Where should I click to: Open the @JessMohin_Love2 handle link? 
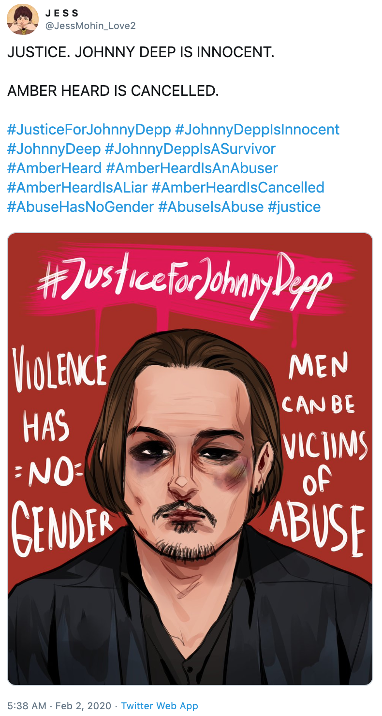click(90, 26)
